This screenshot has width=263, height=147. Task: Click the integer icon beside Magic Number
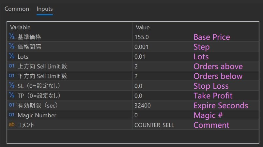[x=12, y=115]
